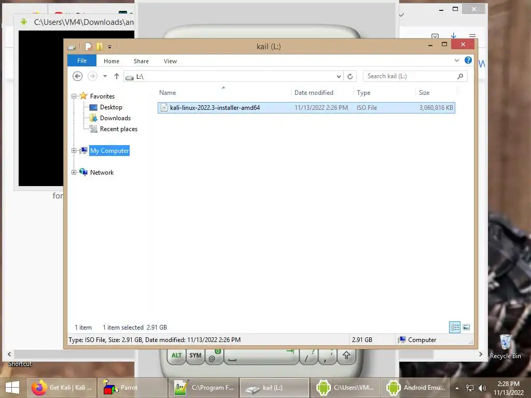This screenshot has width=531, height=398.
Task: Open the File ribbon tab
Action: click(81, 61)
